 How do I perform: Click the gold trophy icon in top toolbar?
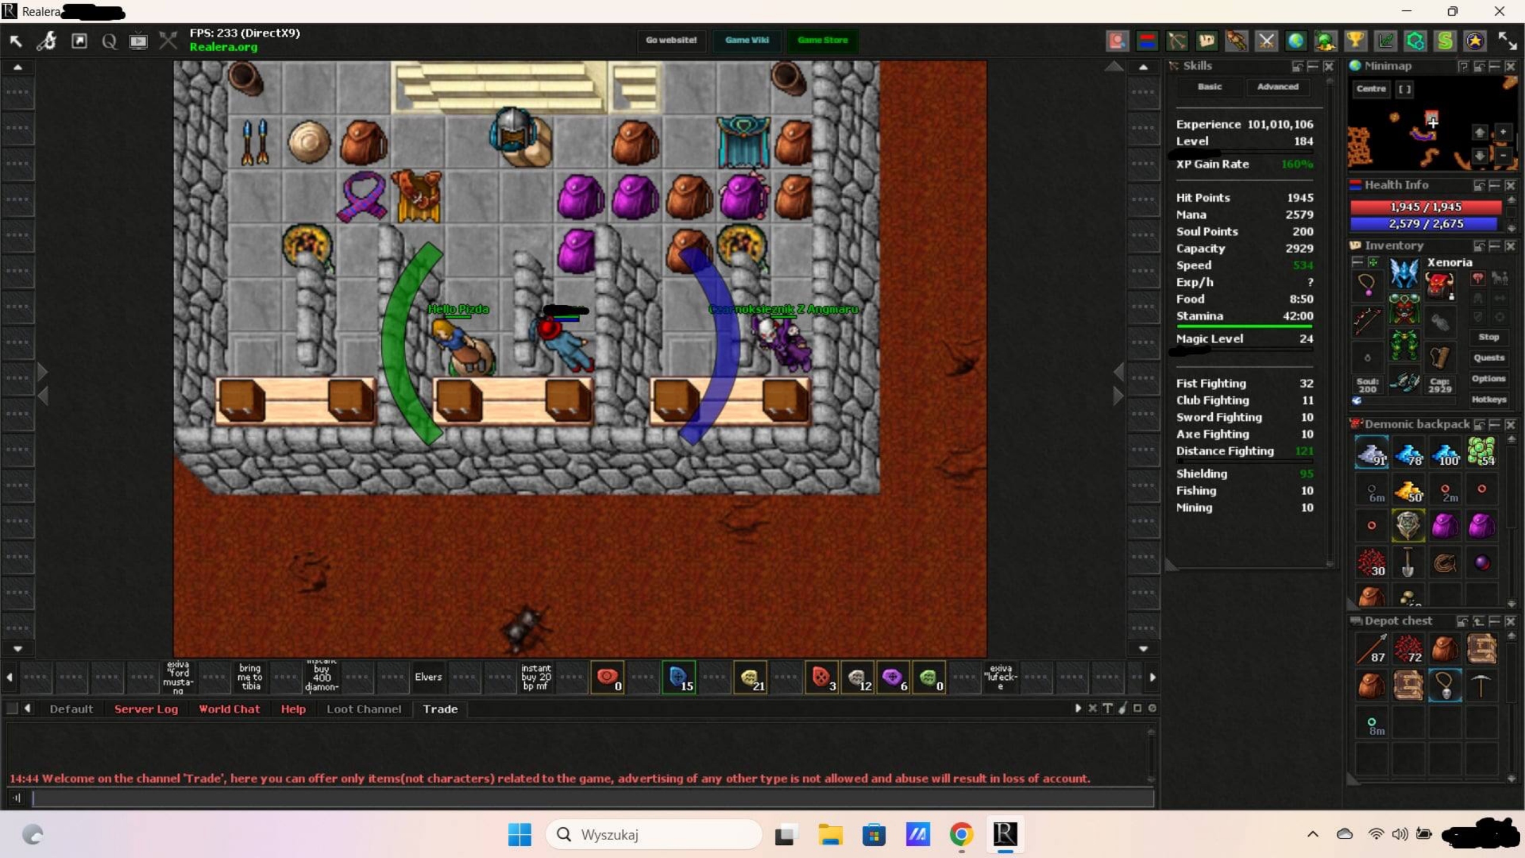click(1355, 41)
